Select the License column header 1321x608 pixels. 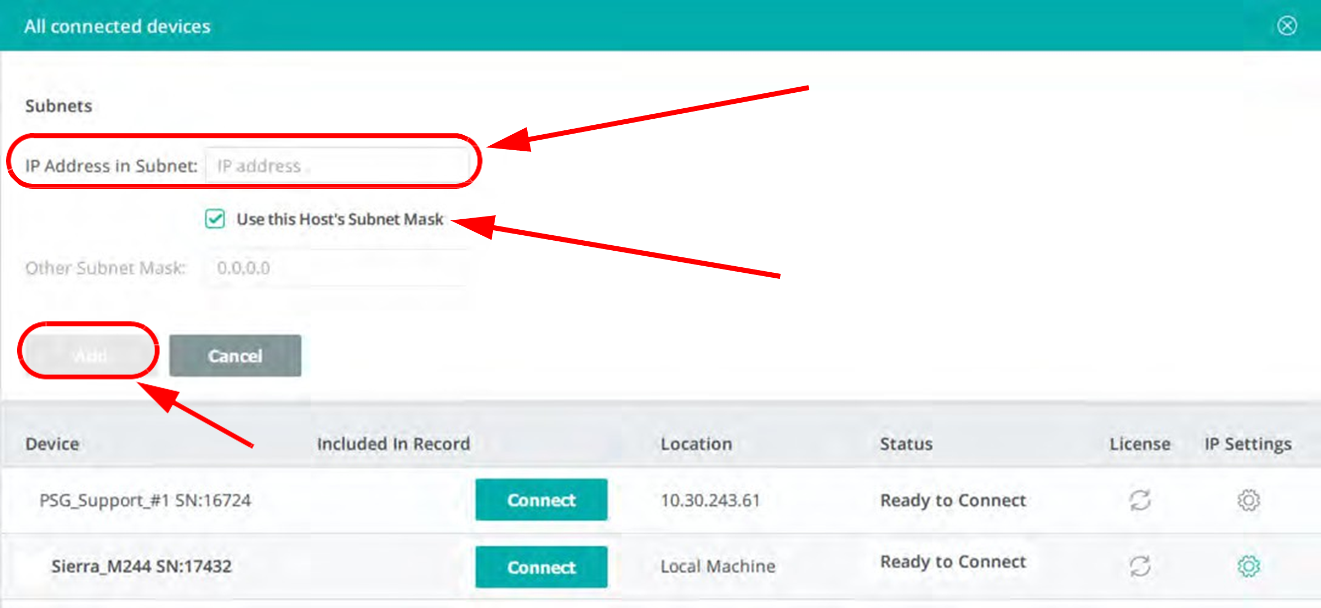tap(1140, 444)
